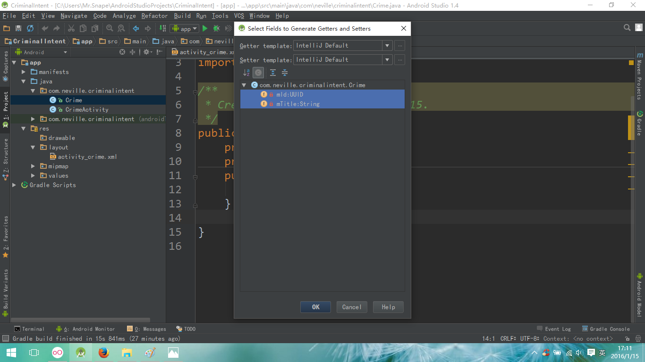The width and height of the screenshot is (645, 362).
Task: Click the Make Project build icon
Action: click(162, 29)
